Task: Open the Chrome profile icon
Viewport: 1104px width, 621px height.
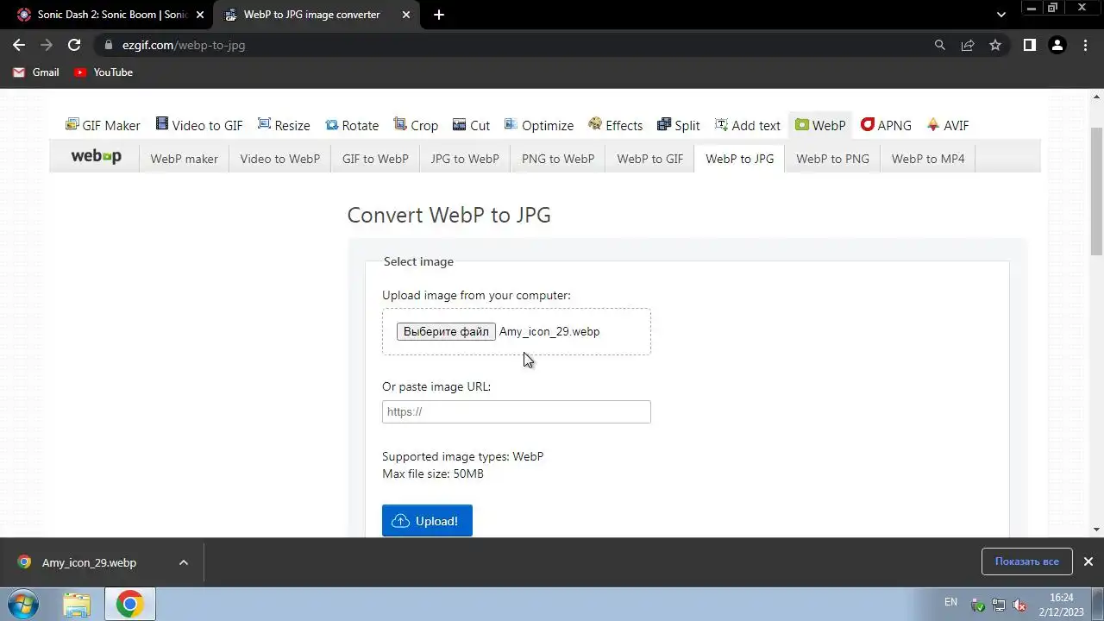Action: 1057,45
